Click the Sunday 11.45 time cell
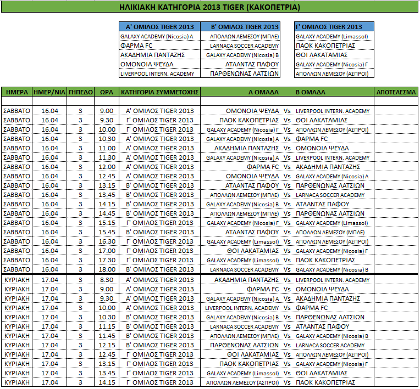Viewport: 420px width, 389px height. tap(107, 336)
